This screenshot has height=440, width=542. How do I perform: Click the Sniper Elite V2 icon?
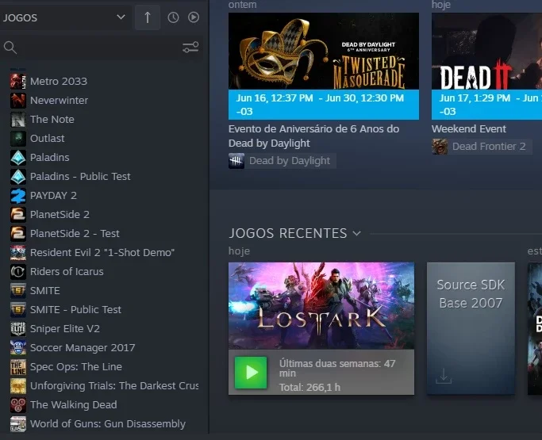18,328
